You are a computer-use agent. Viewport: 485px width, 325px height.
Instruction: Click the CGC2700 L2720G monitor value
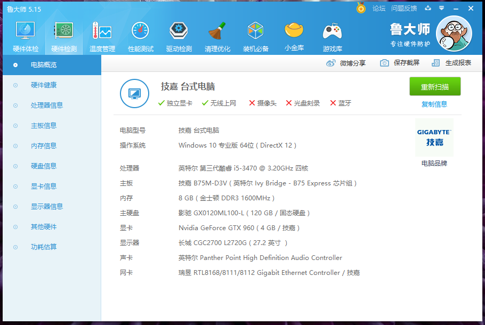click(233, 243)
